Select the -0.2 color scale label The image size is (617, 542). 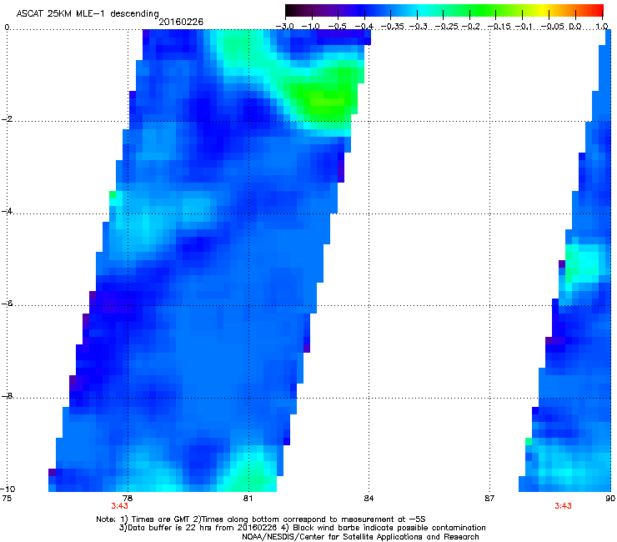coord(471,27)
